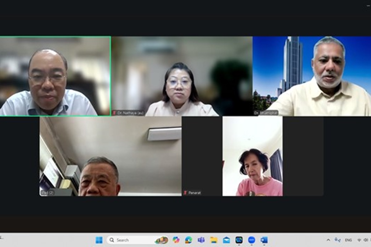Click the Panarat participant video tile
The image size is (371, 247).
[x=252, y=156]
